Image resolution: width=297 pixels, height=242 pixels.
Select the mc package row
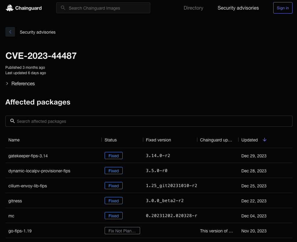(x=11, y=216)
